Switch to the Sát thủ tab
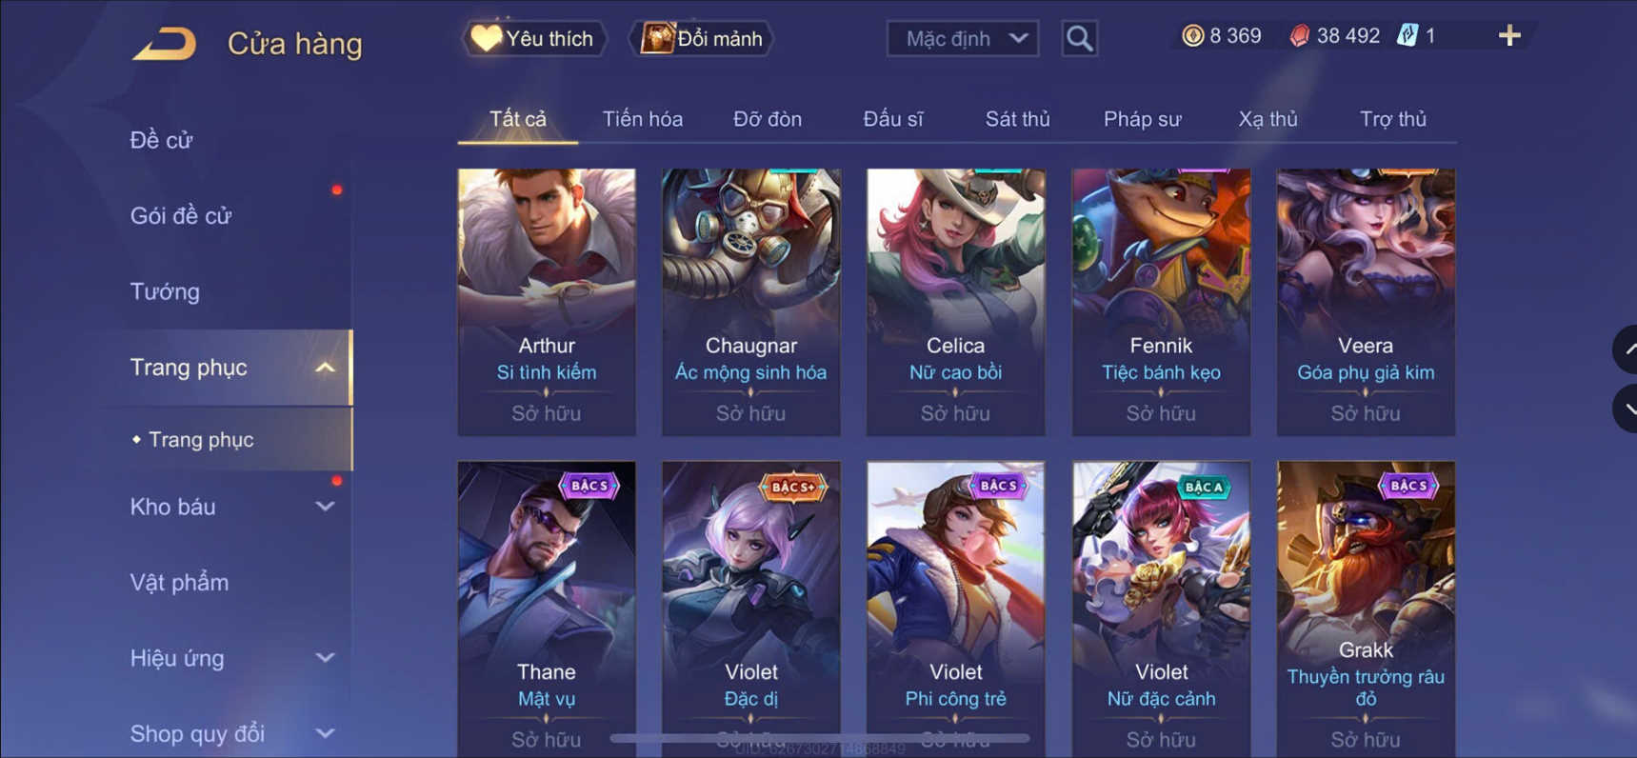Screen dimensions: 1637x758 (x=1017, y=119)
